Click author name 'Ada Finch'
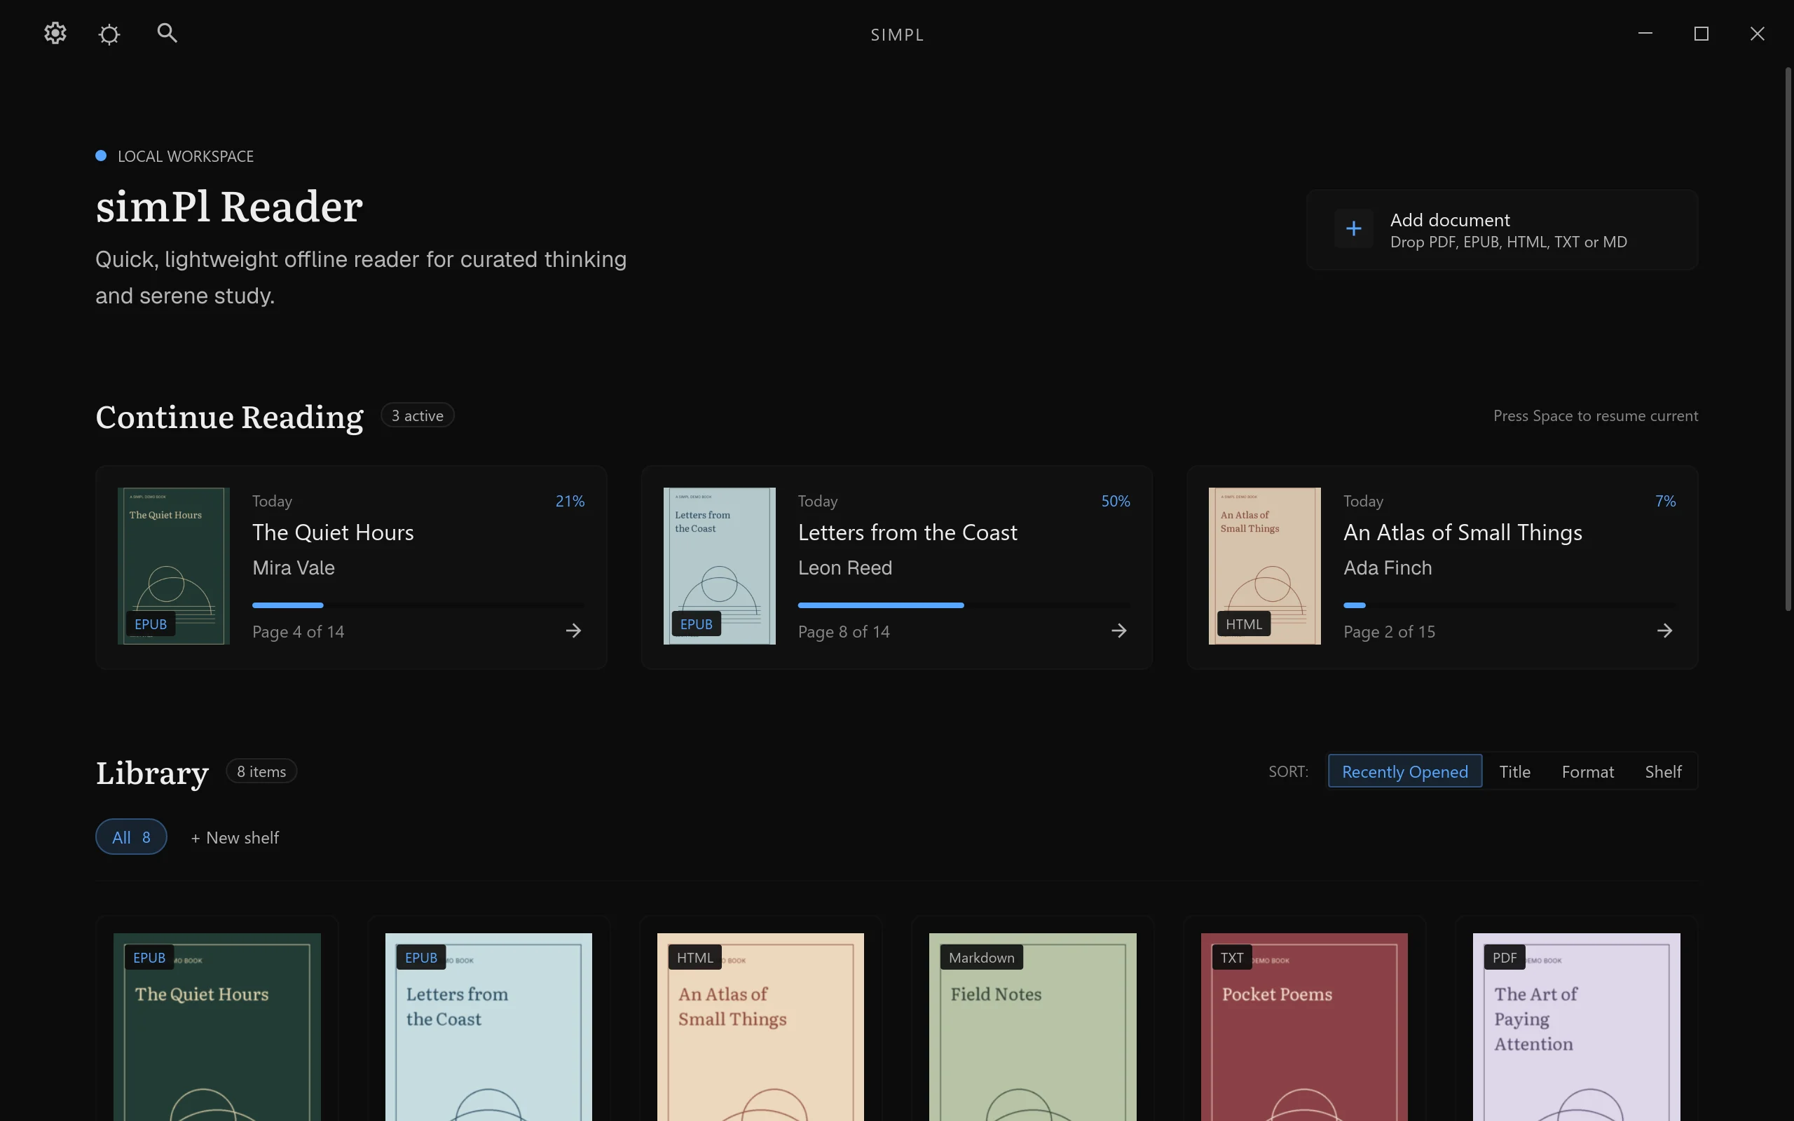Viewport: 1794px width, 1121px height. [1387, 568]
